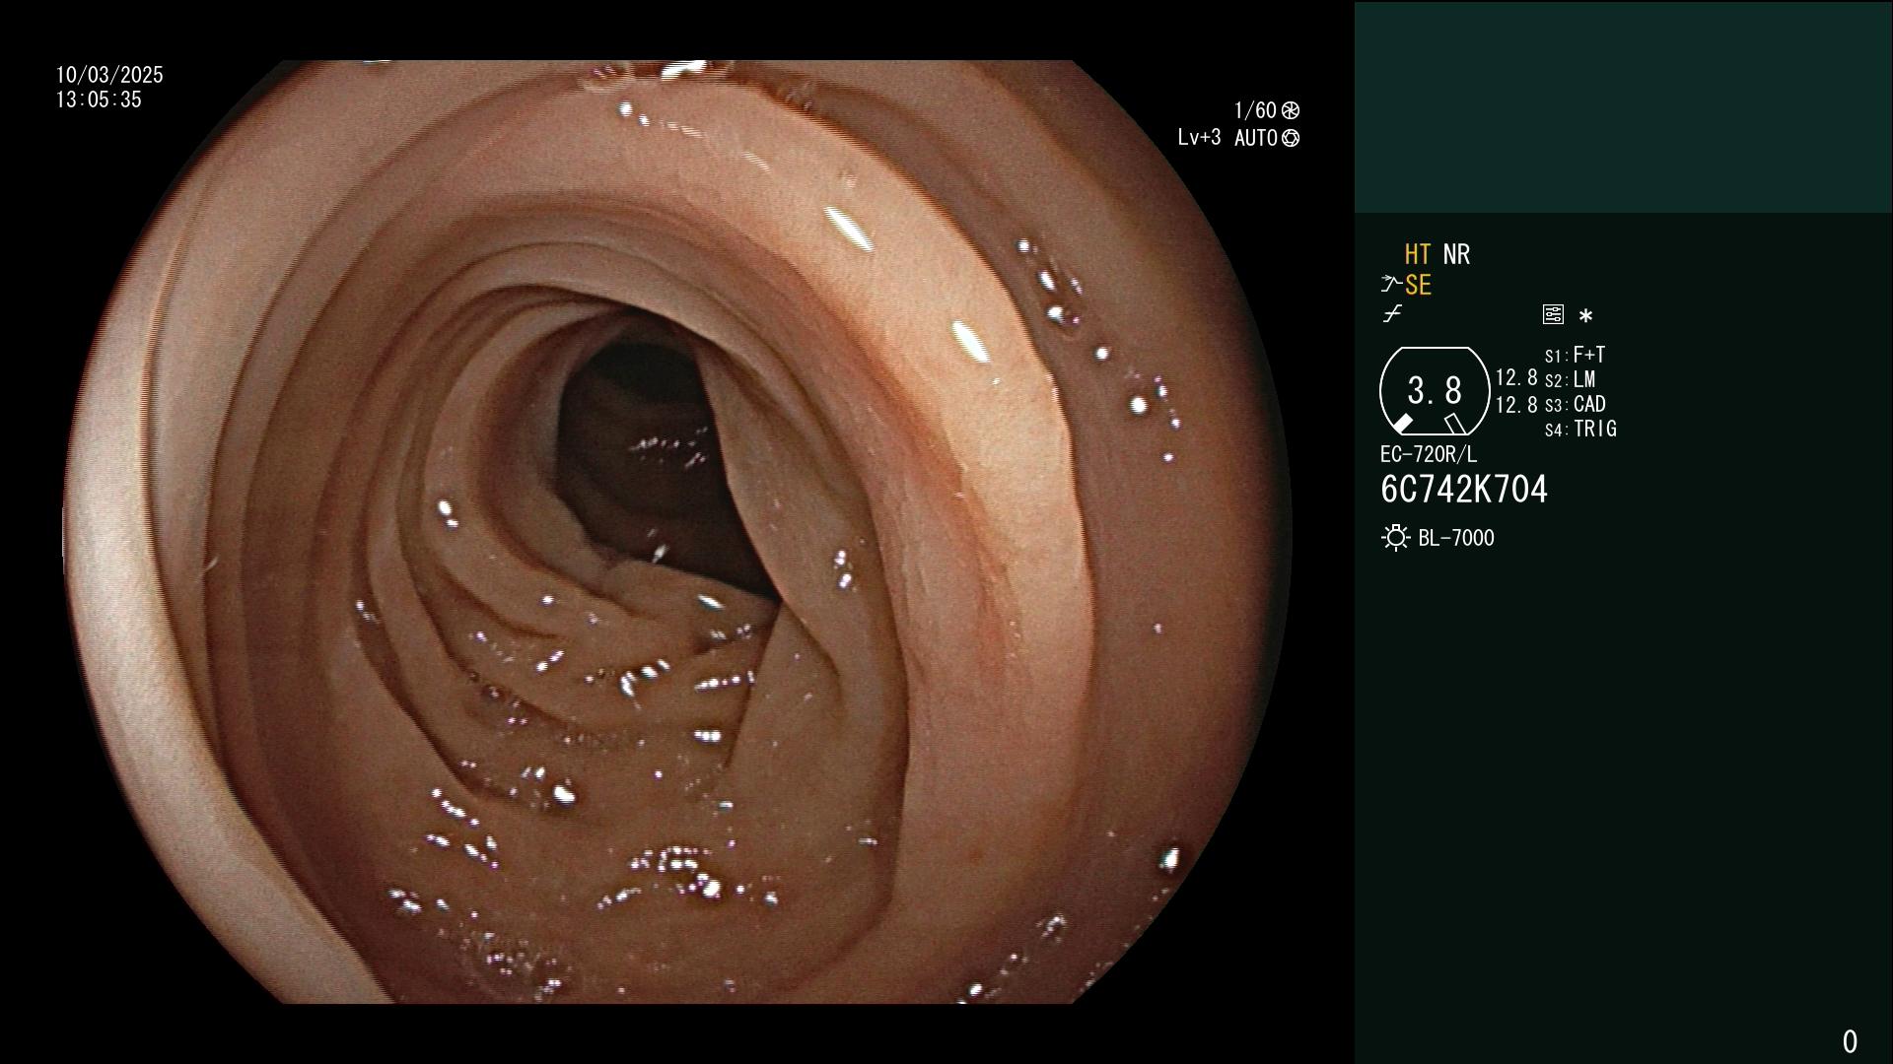Image resolution: width=1893 pixels, height=1064 pixels.
Task: Click the outlined channel marker in scope diagram
Action: point(1454,424)
